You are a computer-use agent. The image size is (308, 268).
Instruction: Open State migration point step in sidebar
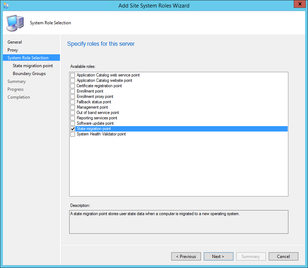click(x=33, y=66)
